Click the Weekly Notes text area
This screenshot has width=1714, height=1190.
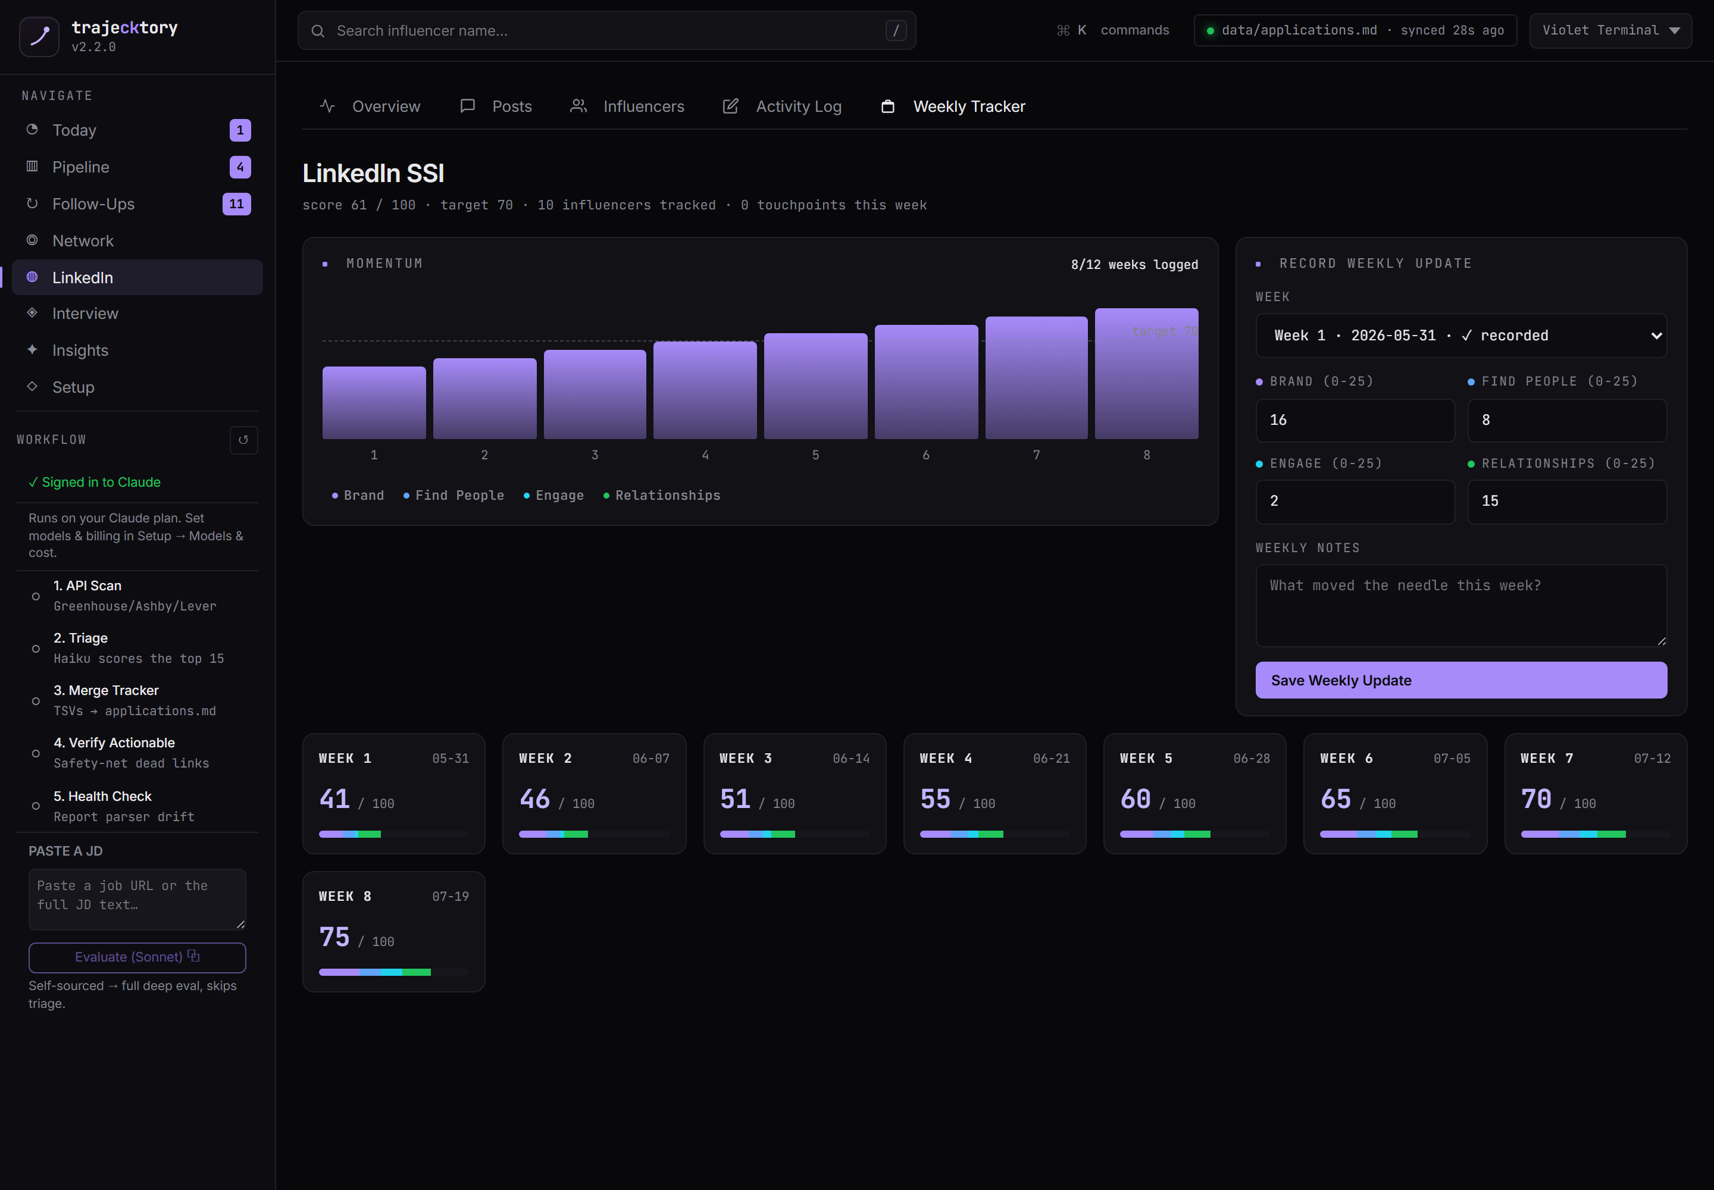1460,606
